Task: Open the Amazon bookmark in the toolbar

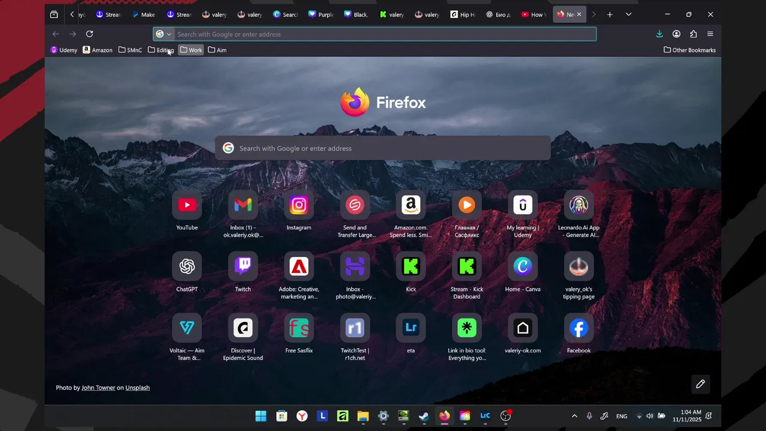Action: 98,50
